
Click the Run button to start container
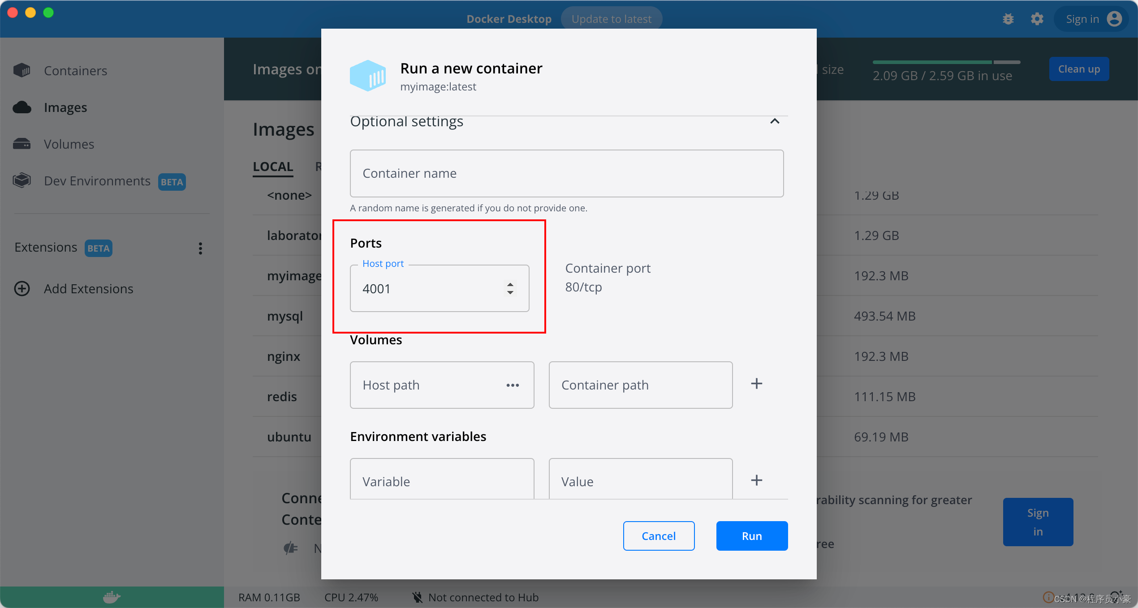751,536
